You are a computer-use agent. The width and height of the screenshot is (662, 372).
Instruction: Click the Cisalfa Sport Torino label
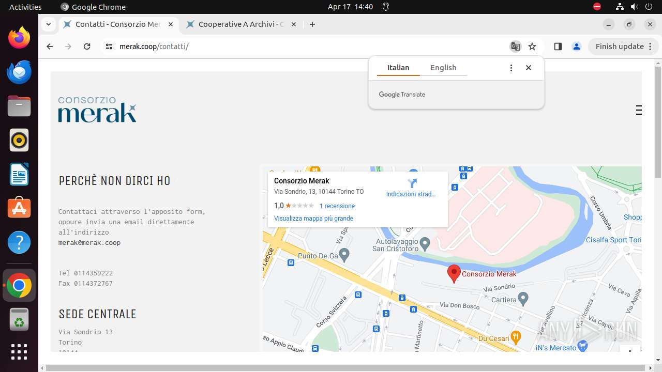pos(613,240)
